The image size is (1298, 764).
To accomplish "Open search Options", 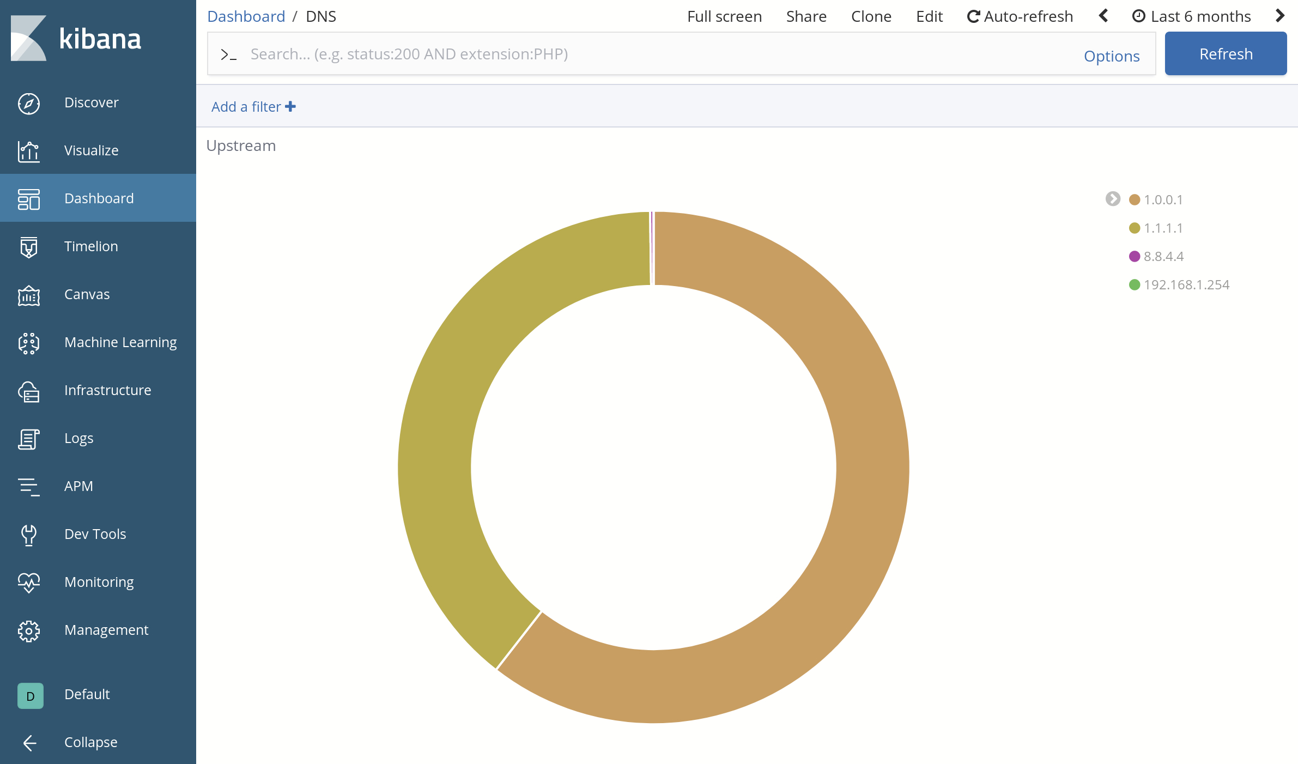I will pyautogui.click(x=1112, y=56).
